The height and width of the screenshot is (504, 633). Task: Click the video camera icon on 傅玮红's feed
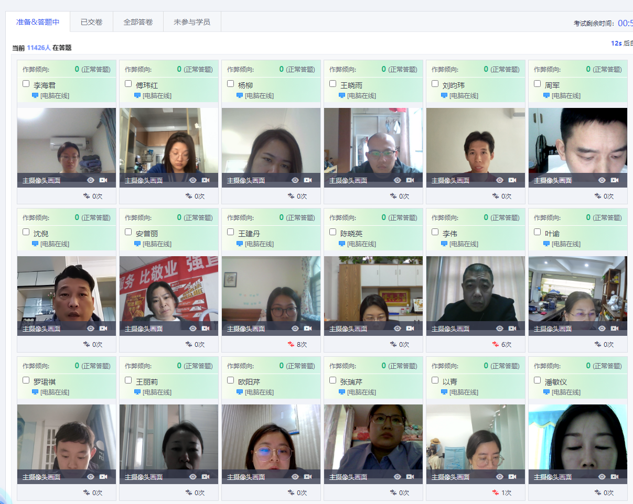(x=206, y=180)
